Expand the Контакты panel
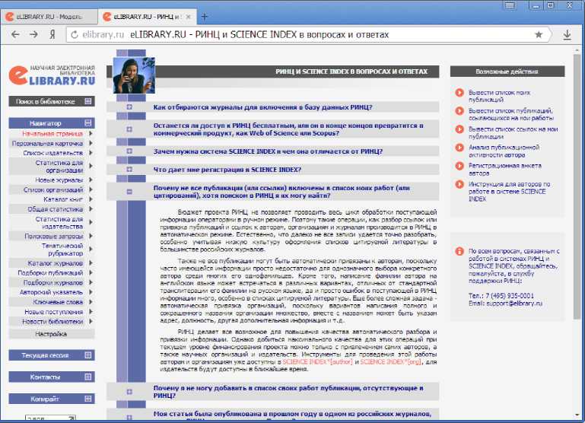 point(88,377)
